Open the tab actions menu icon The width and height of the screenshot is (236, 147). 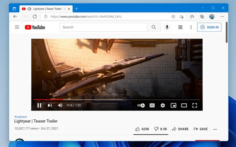(14, 9)
